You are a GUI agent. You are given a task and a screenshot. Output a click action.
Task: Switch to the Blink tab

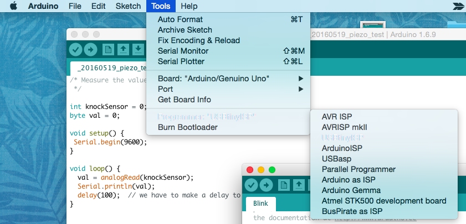[x=260, y=204]
